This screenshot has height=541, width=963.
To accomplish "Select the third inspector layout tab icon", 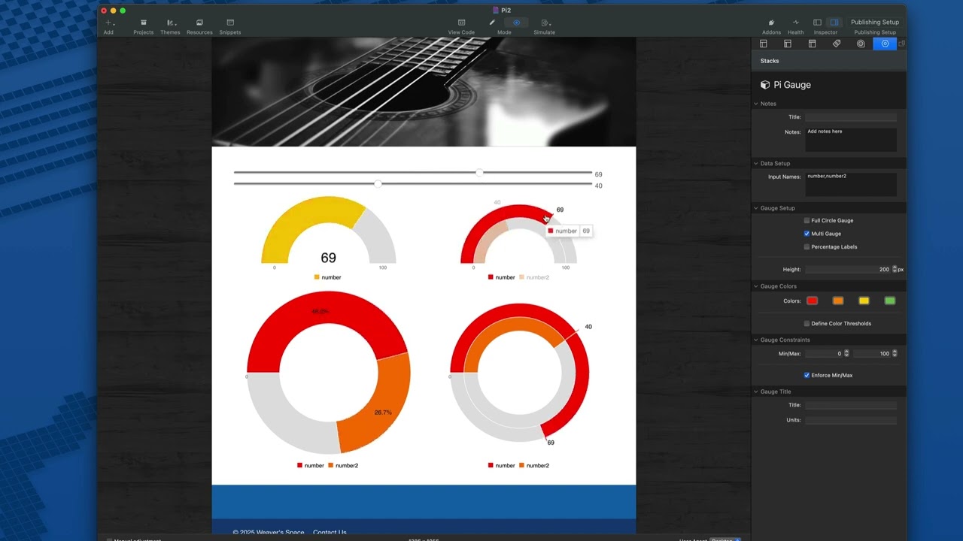I will tap(812, 44).
